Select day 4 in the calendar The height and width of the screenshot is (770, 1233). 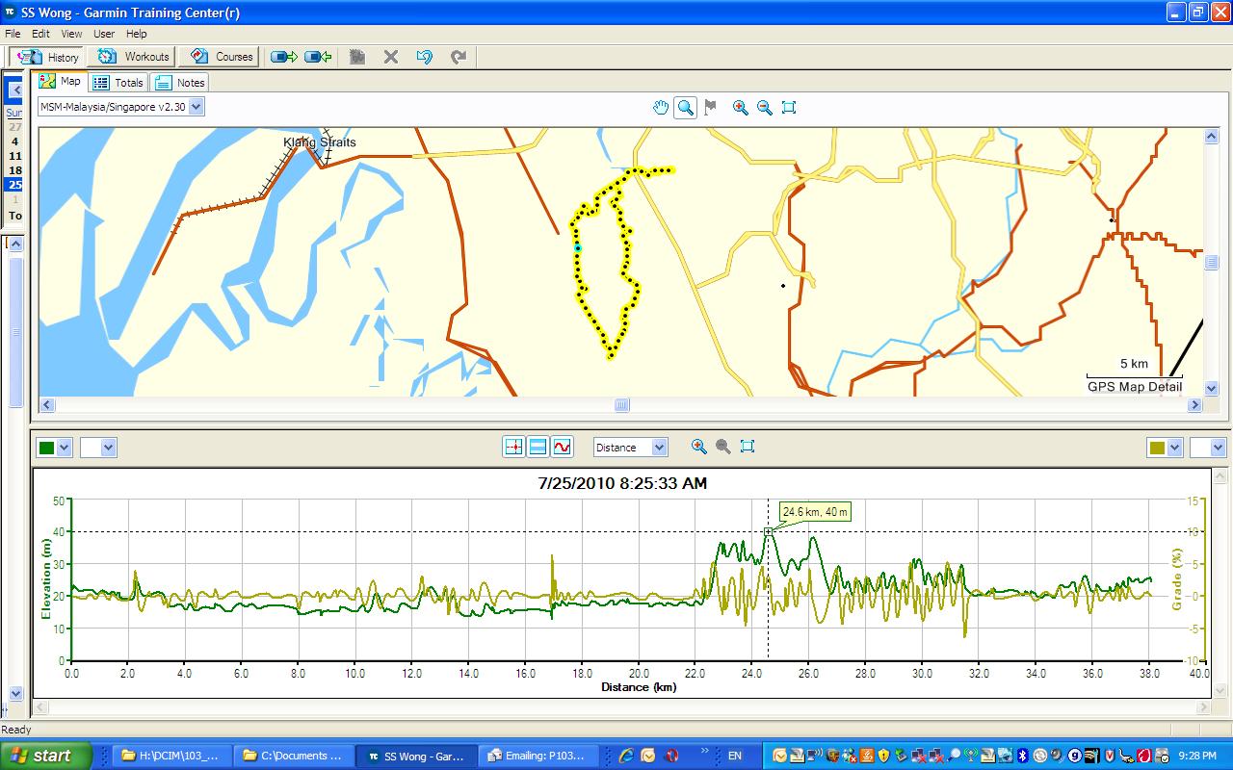point(14,141)
